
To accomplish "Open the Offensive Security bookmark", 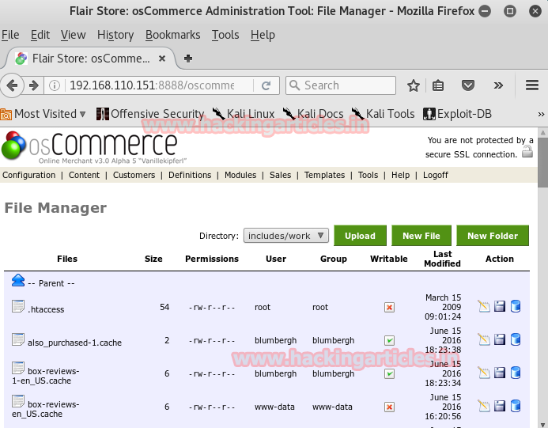I will click(x=150, y=114).
